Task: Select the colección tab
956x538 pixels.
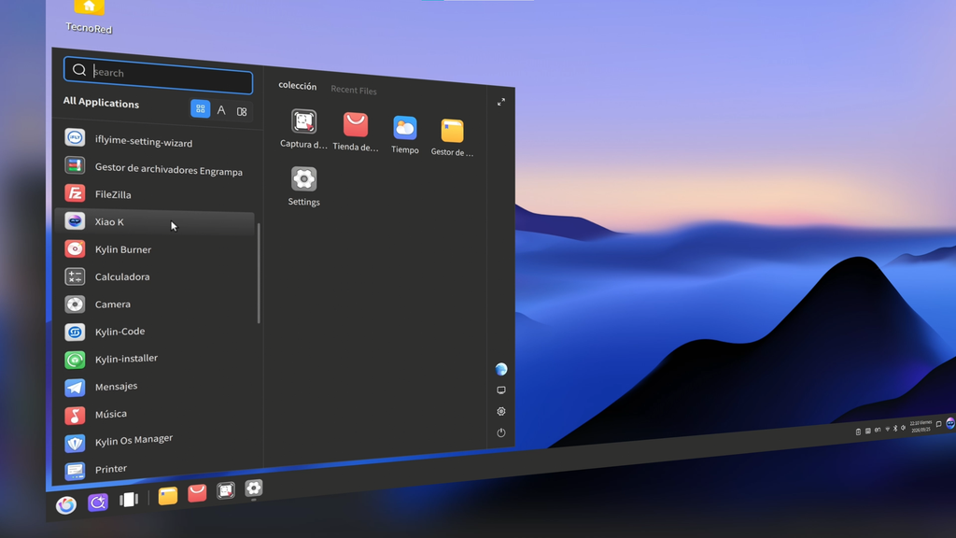Action: (298, 86)
